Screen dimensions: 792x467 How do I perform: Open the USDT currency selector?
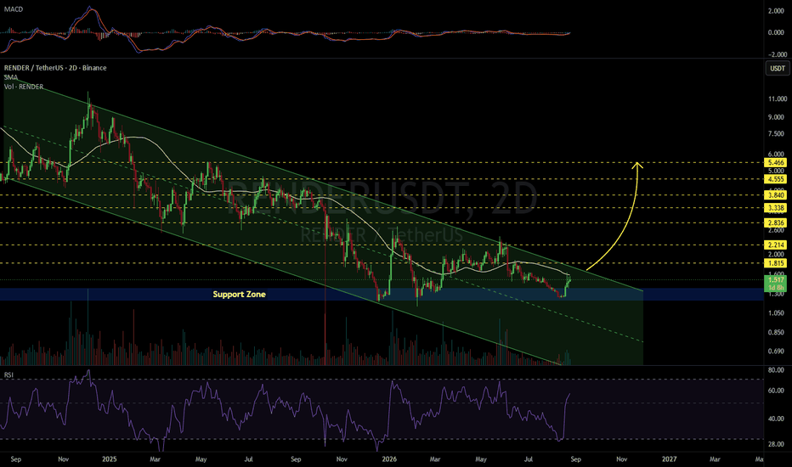coord(778,68)
